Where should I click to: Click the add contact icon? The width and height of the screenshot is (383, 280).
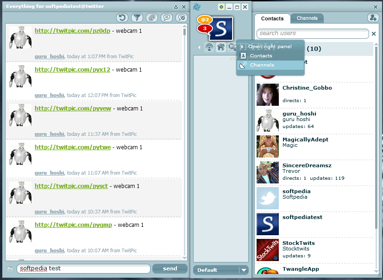(x=373, y=18)
